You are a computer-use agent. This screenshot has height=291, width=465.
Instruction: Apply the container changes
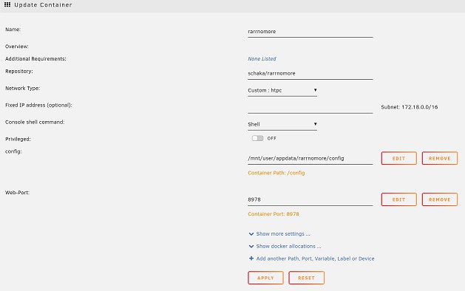pos(265,278)
